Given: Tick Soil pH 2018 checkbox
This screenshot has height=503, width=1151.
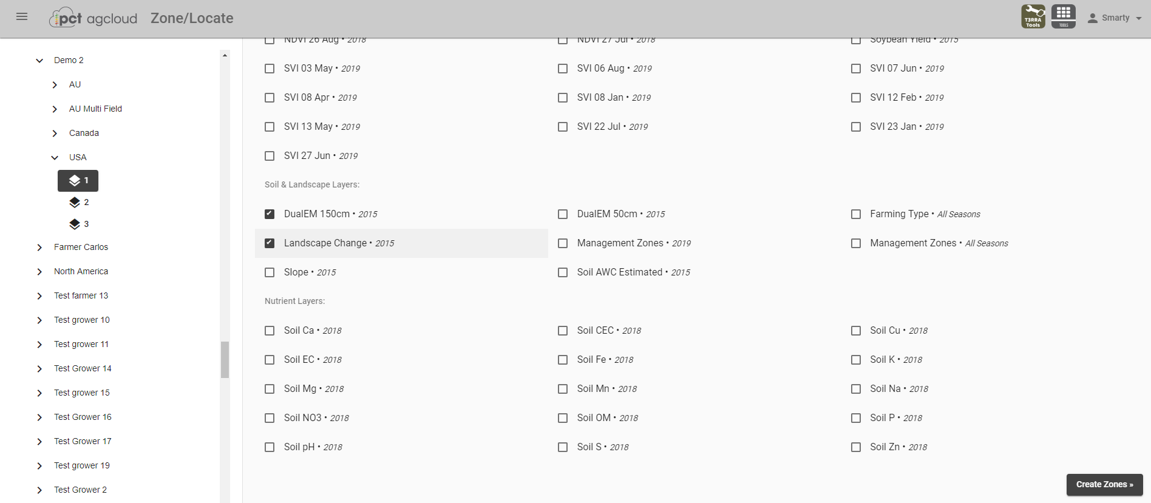Looking at the screenshot, I should pos(270,447).
